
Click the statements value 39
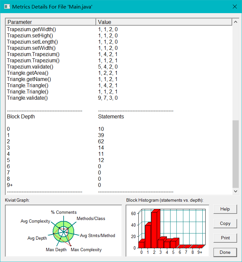click(101, 135)
